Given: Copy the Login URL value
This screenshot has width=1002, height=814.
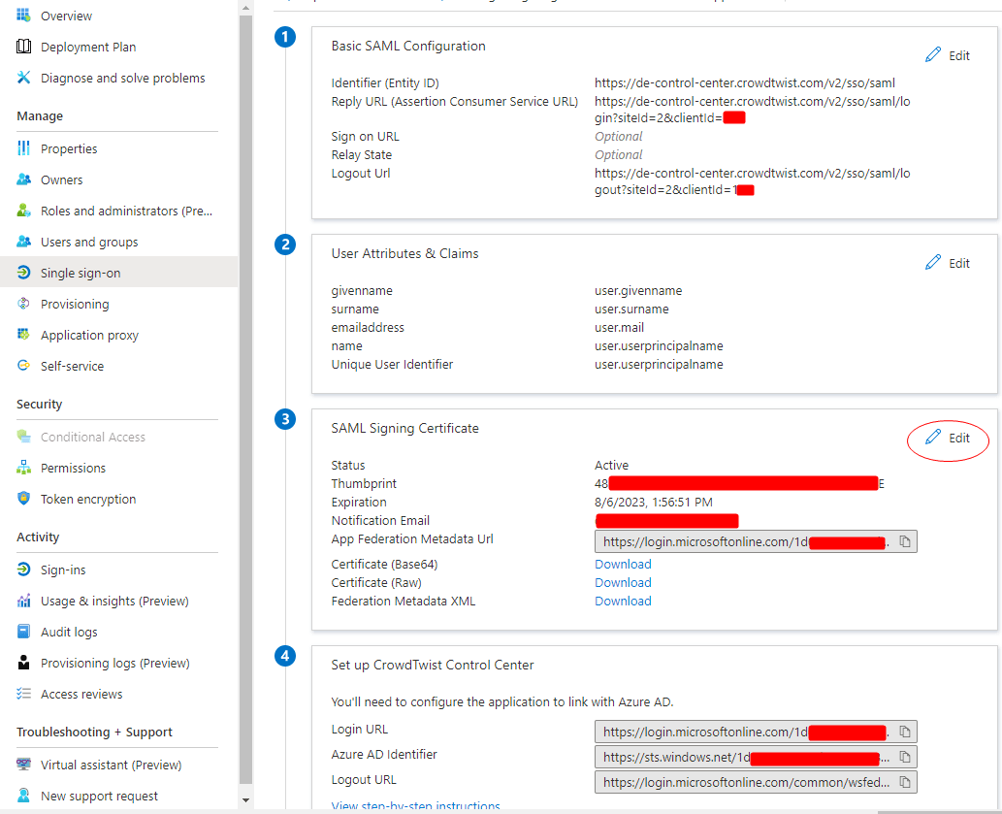Looking at the screenshot, I should click(x=905, y=732).
